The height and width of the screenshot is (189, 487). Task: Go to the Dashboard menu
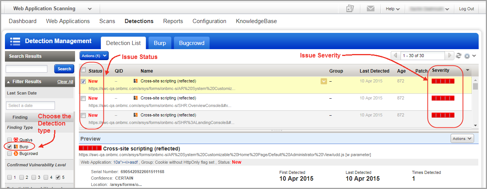pos(23,21)
